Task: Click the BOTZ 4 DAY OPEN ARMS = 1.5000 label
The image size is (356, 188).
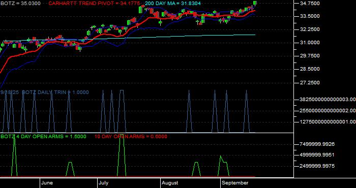Action: click(x=43, y=137)
